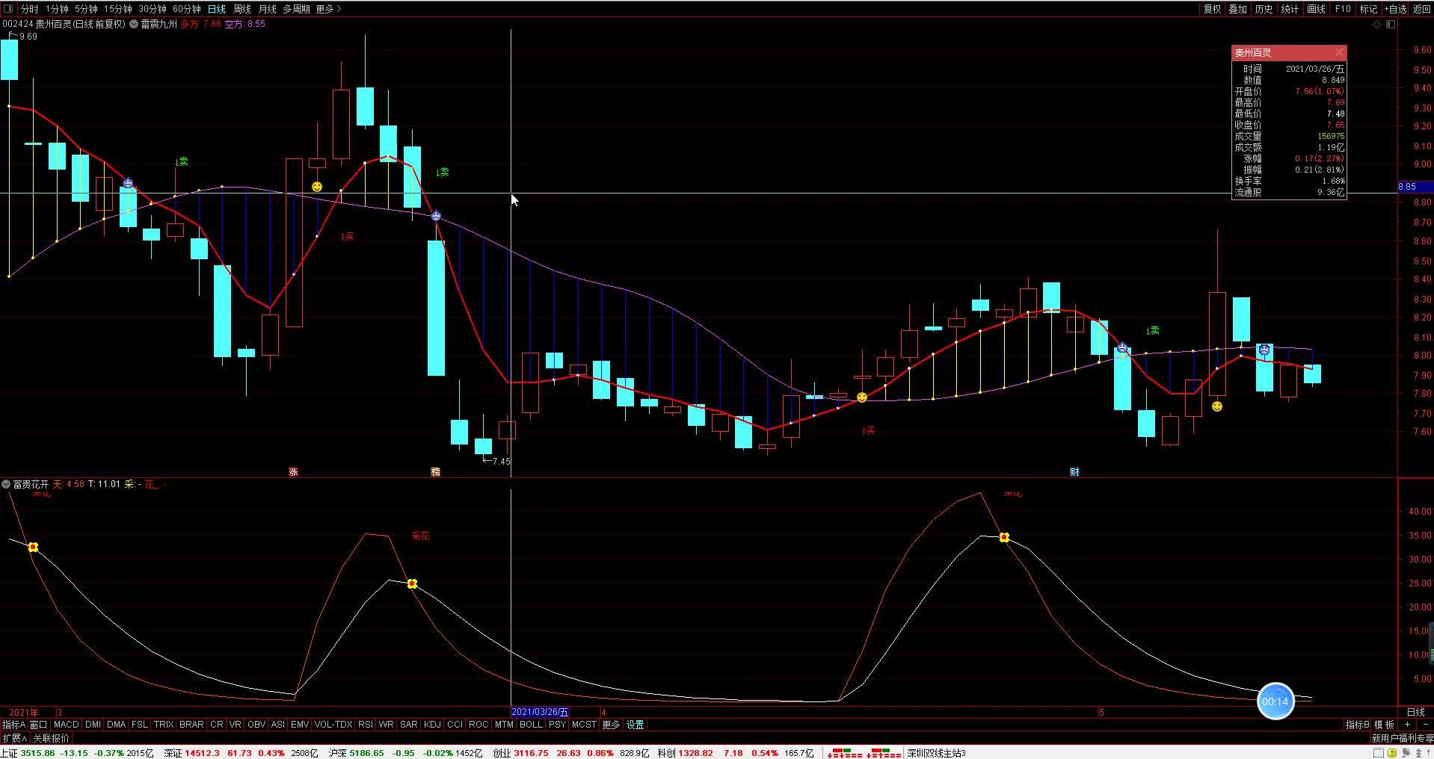The image size is (1434, 759).
Task: Click the blue sad face marker near 卖
Action: point(436,216)
